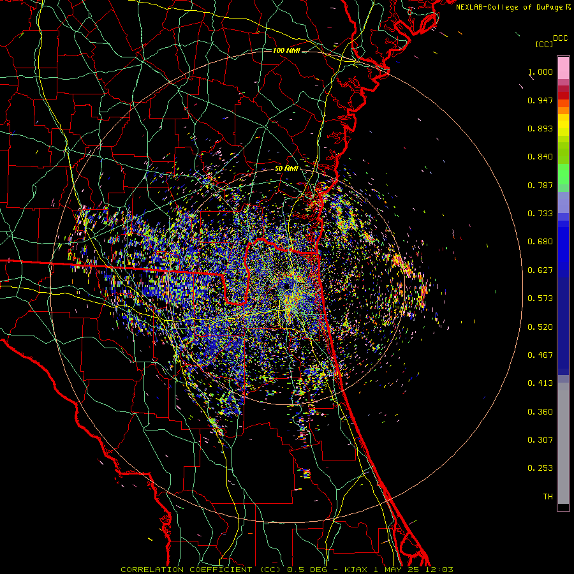Select the 0.520 scale value
Image resolution: width=574 pixels, height=574 pixels.
point(540,327)
